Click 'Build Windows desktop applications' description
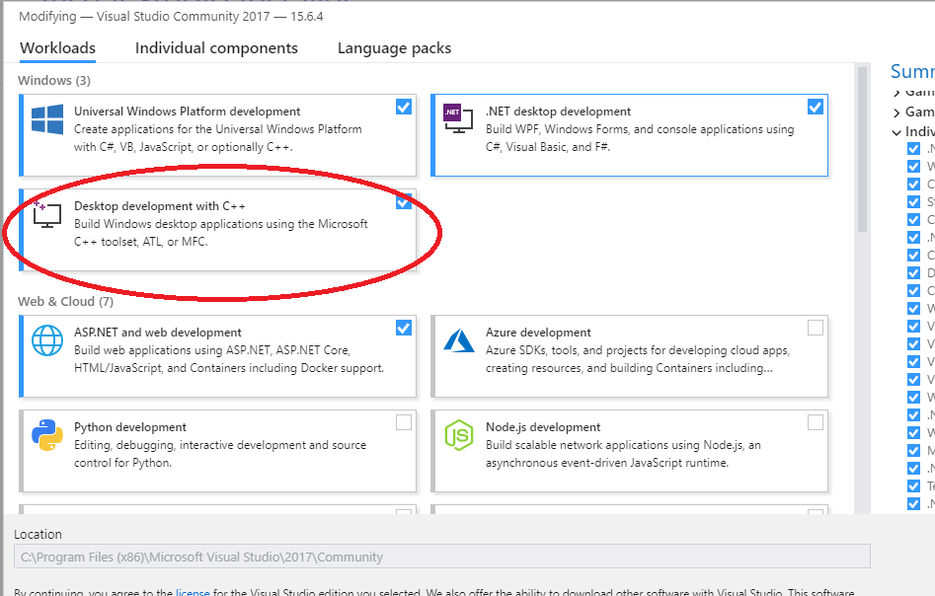The height and width of the screenshot is (596, 935). pos(220,233)
